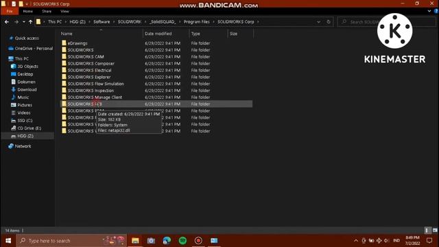Open CD Drive (E:) in sidebar
The height and width of the screenshot is (247, 439).
[x=26, y=128]
